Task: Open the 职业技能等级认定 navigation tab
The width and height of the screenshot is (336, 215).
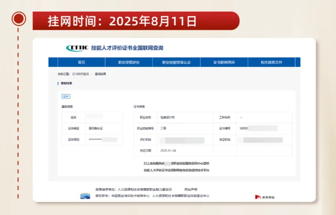Action: click(176, 62)
